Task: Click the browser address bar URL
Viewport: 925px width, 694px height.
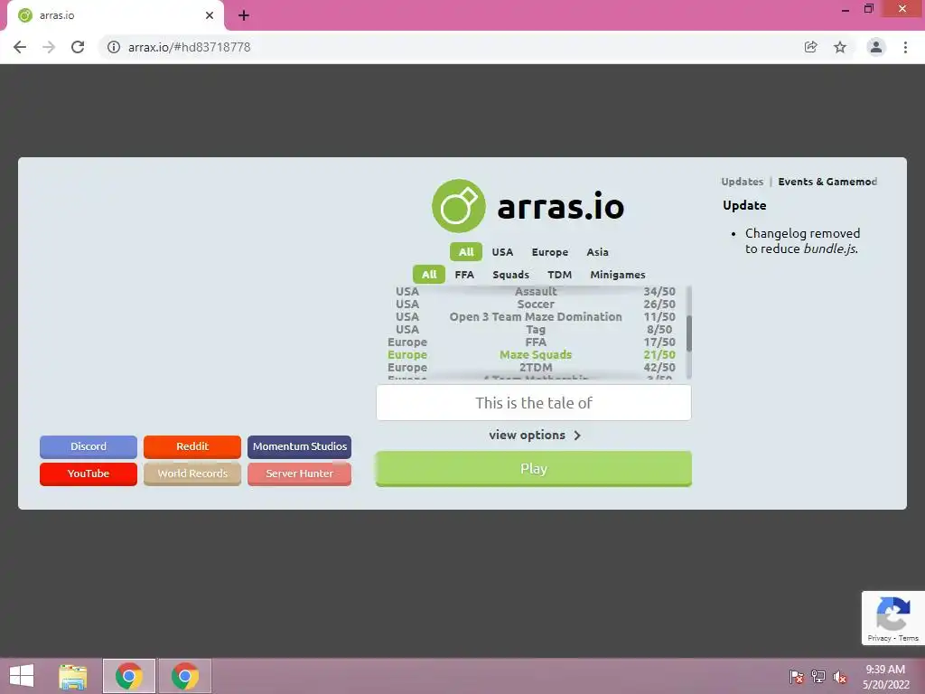Action: coord(190,47)
